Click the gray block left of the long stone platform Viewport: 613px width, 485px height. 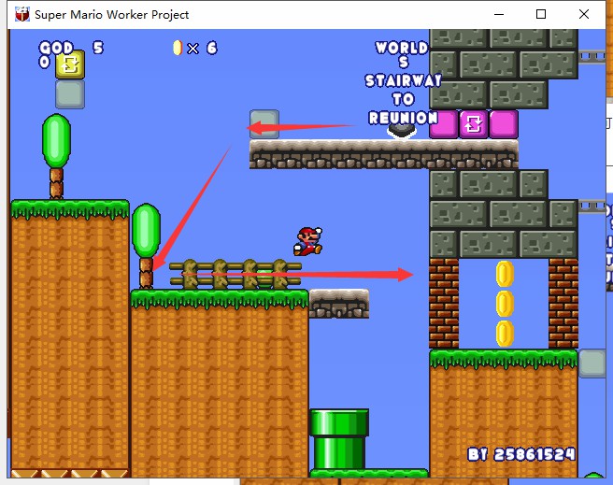click(x=264, y=124)
